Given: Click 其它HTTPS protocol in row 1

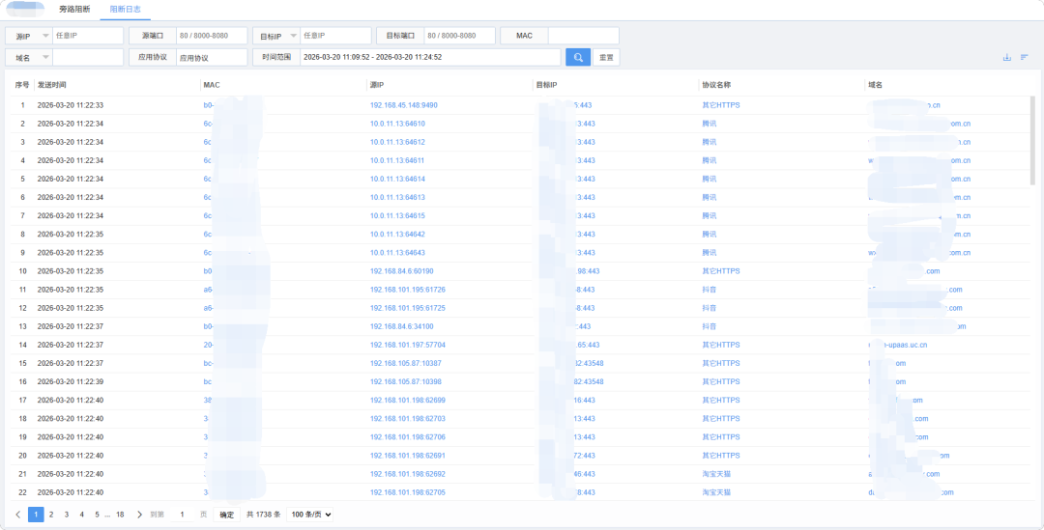Looking at the screenshot, I should tap(720, 105).
